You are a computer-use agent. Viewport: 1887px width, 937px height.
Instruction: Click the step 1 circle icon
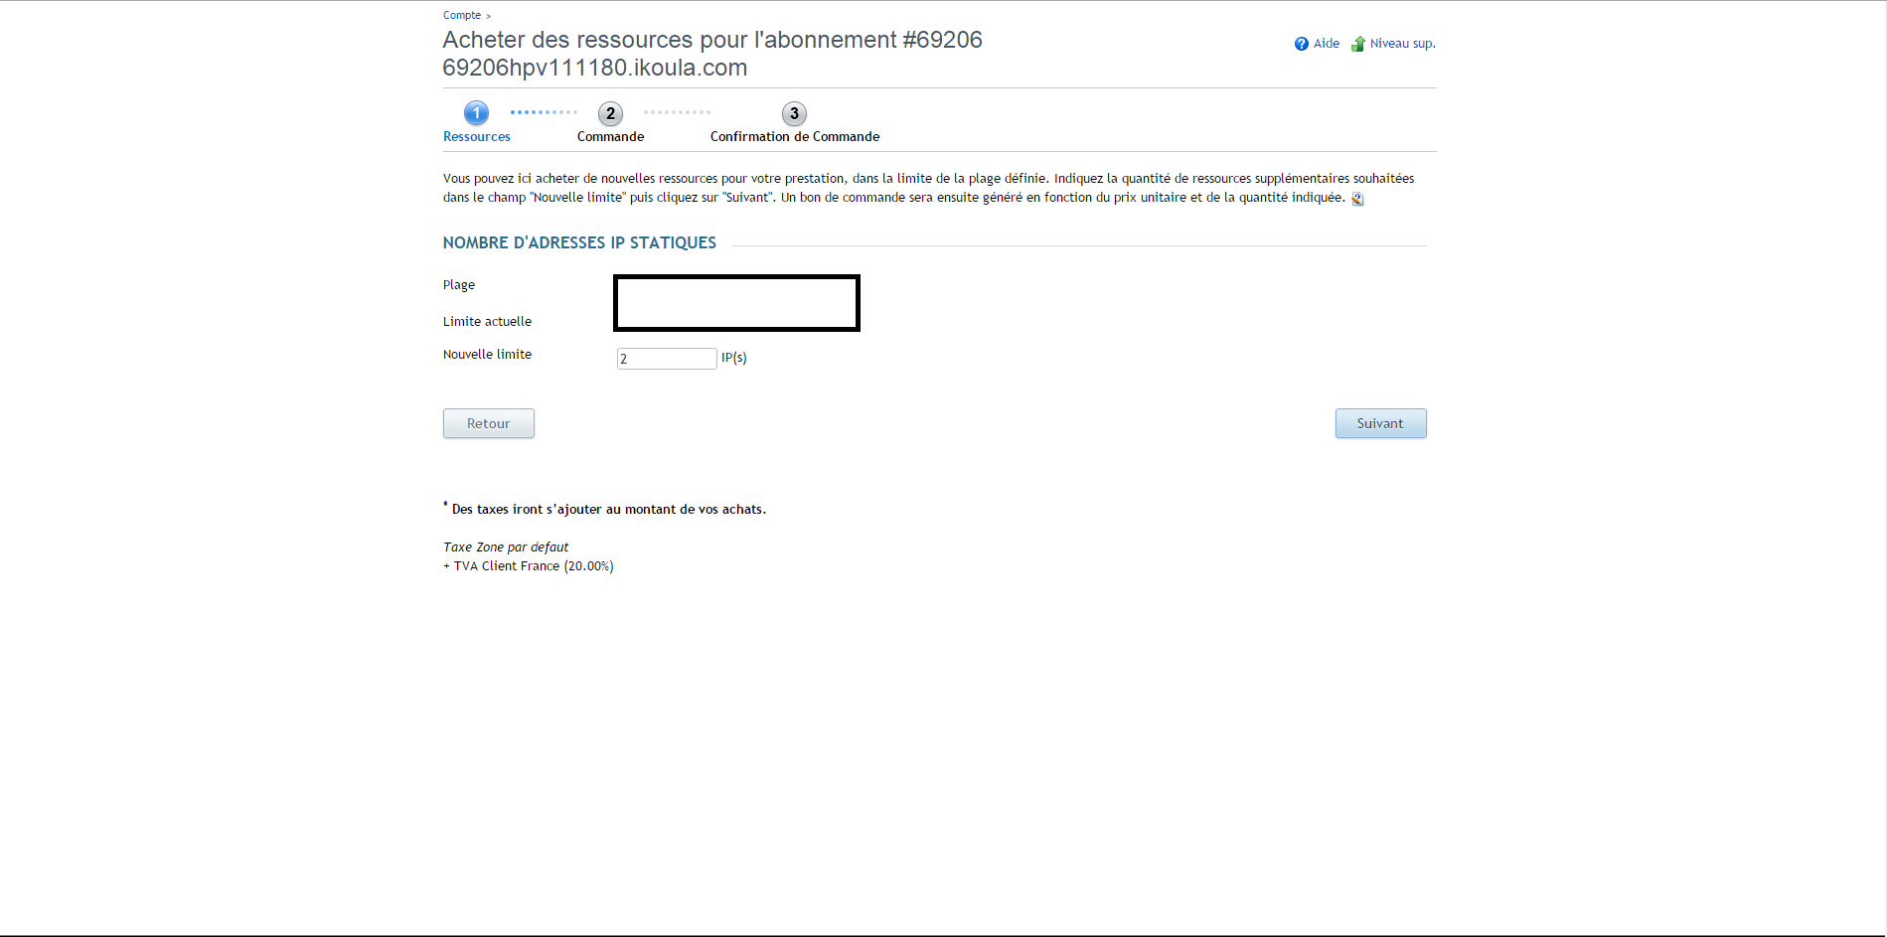tap(477, 113)
